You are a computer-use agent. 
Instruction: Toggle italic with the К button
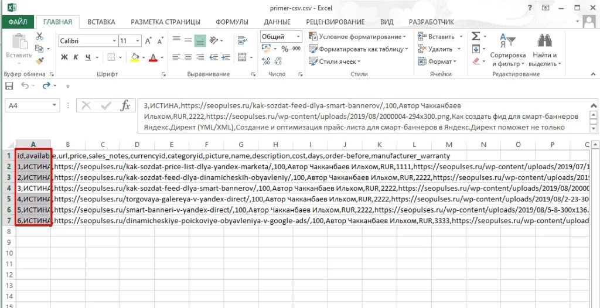[x=76, y=57]
